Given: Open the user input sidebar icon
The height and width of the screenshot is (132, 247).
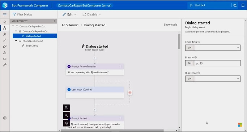Looking at the screenshot, I should [5, 40].
